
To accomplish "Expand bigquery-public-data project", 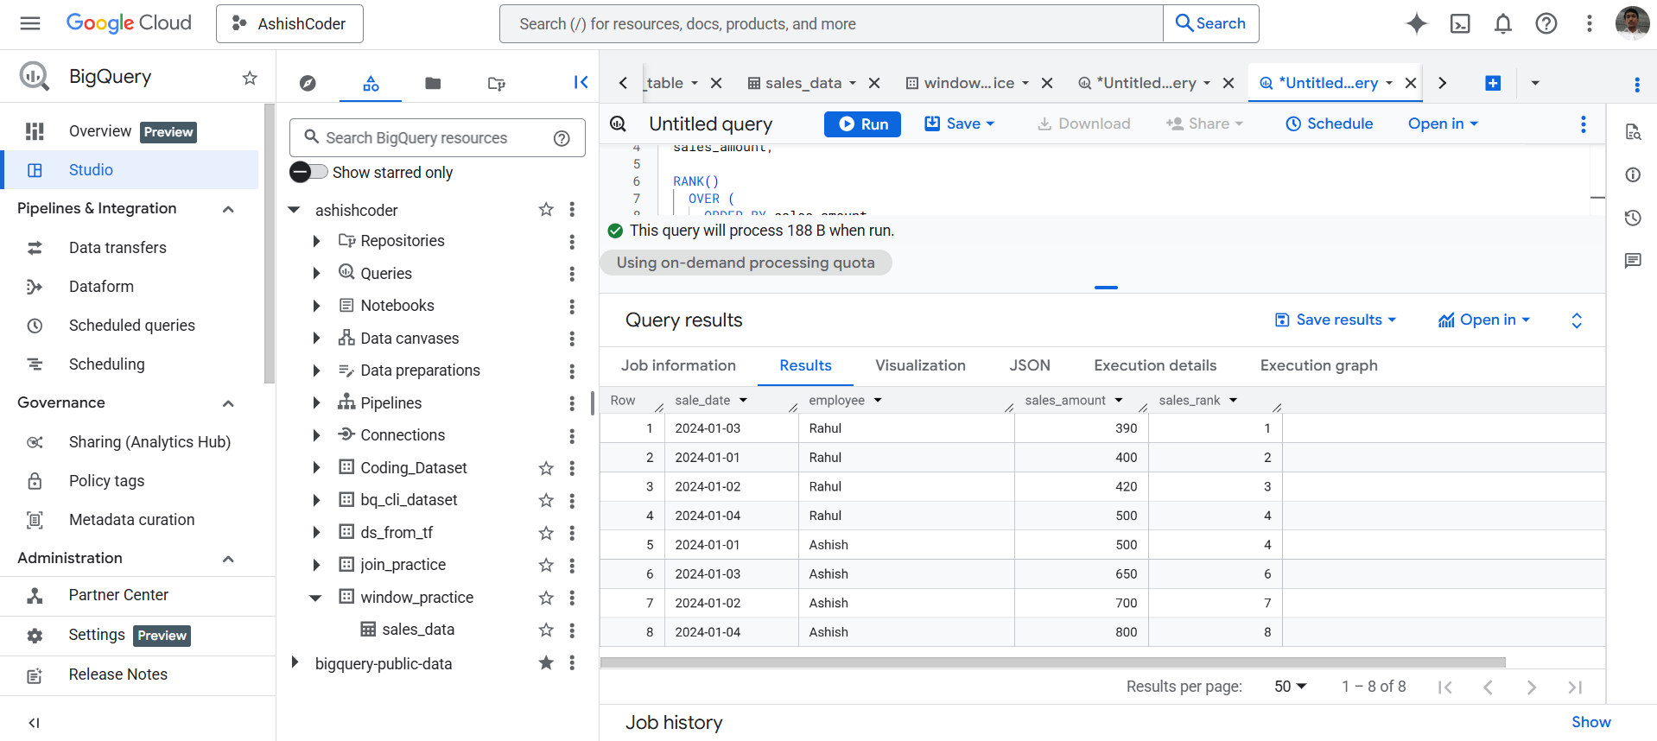I will click(295, 662).
